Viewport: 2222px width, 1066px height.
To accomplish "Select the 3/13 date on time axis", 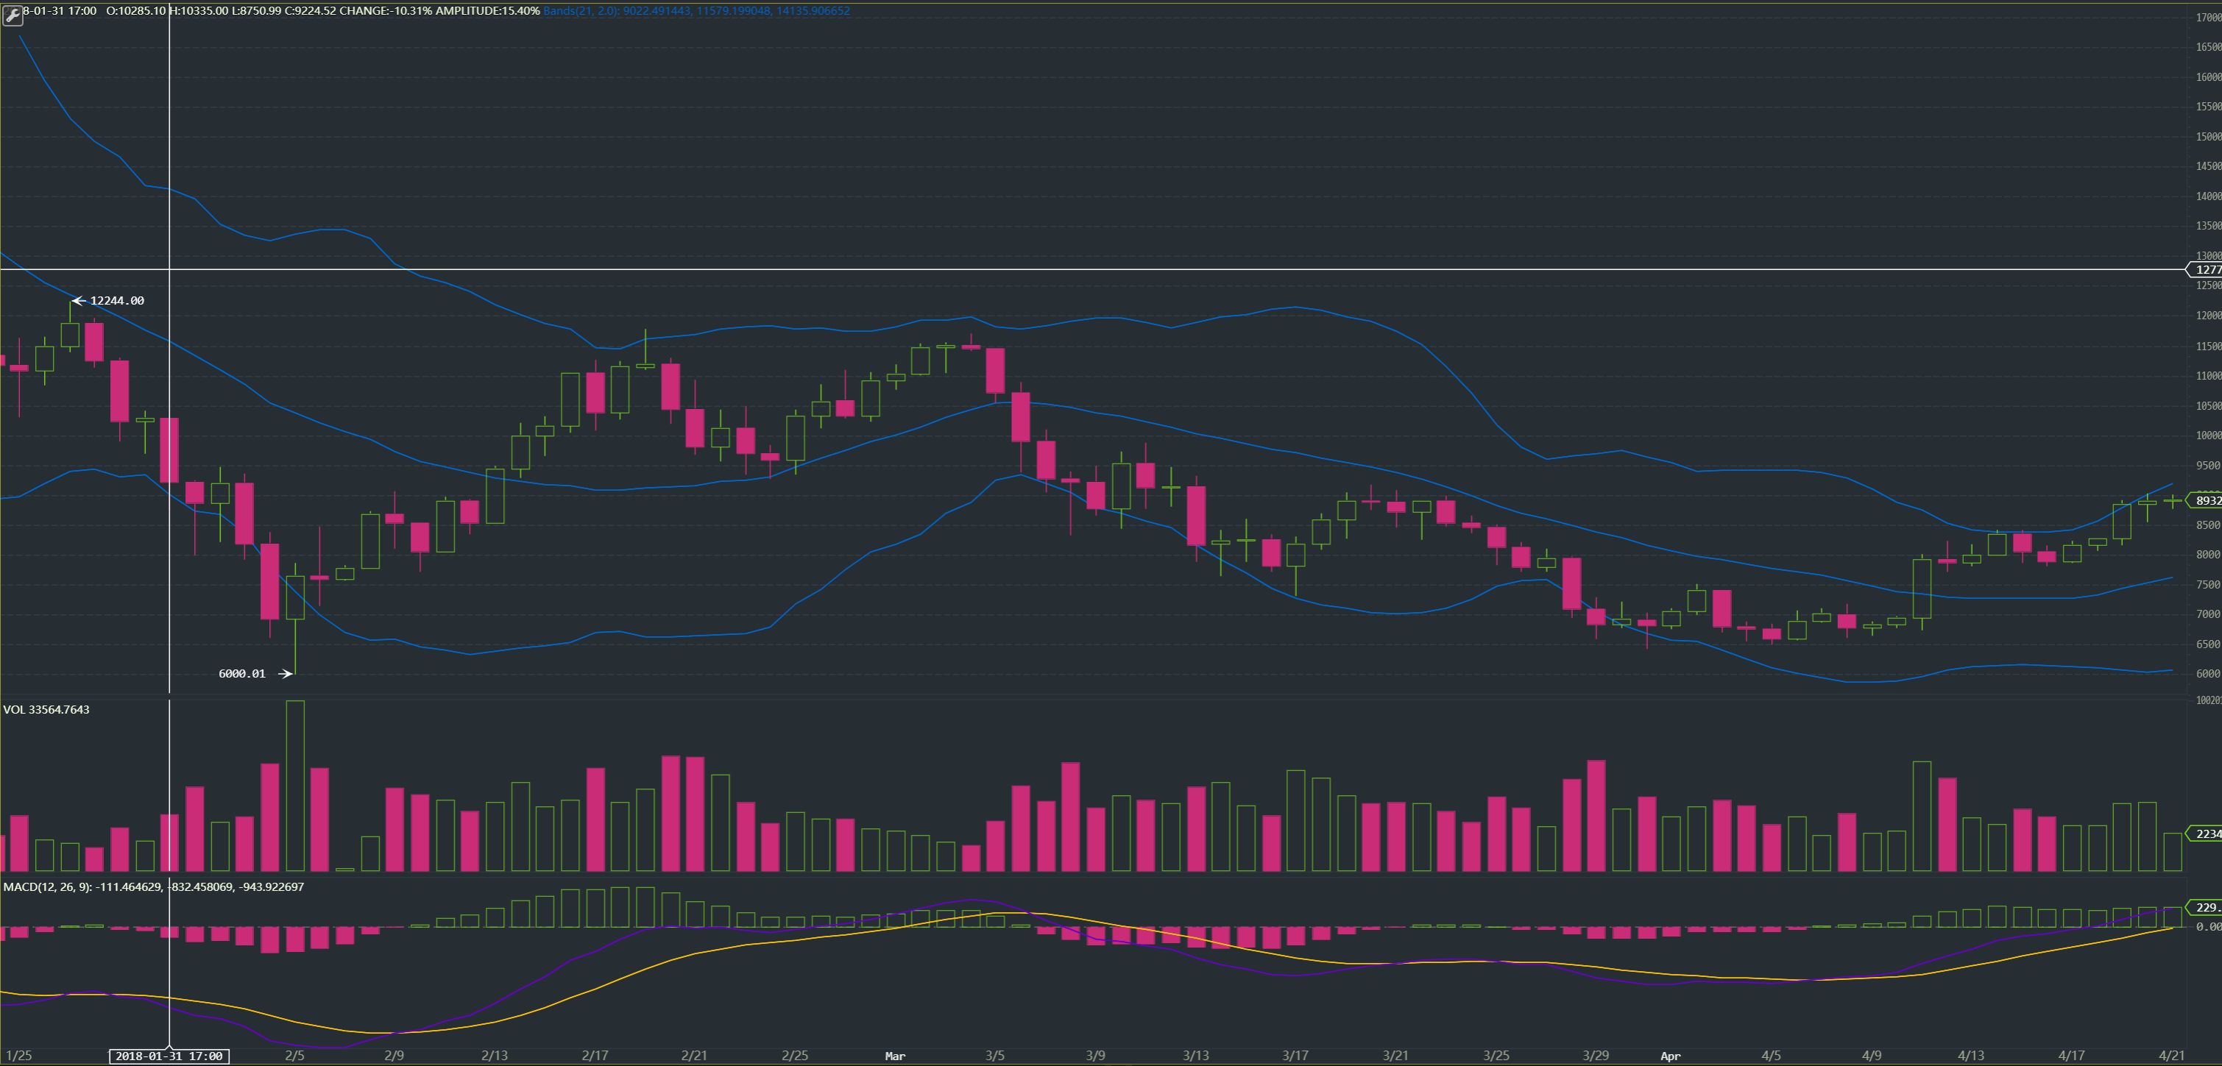I will (x=1195, y=1056).
